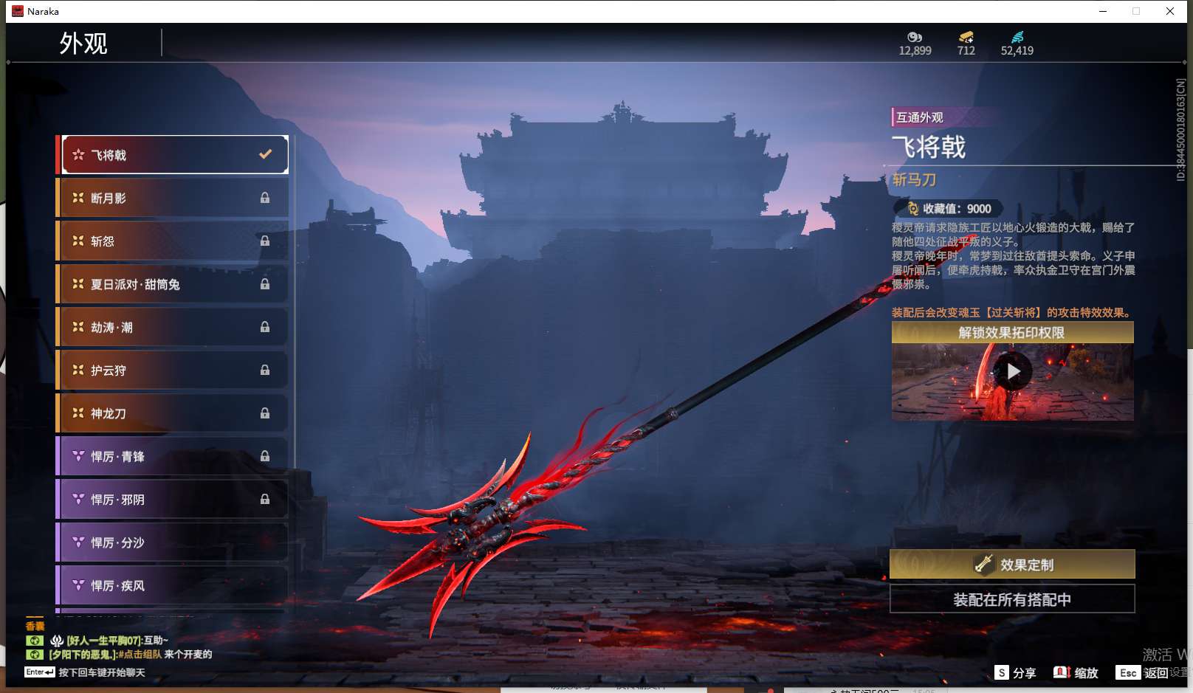The image size is (1193, 693).
Task: Click the equipped checkmark on 飞将戟
Action: (266, 154)
